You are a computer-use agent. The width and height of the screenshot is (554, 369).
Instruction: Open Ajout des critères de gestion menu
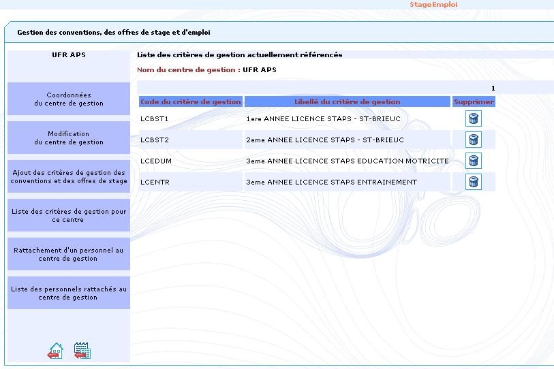pos(69,177)
